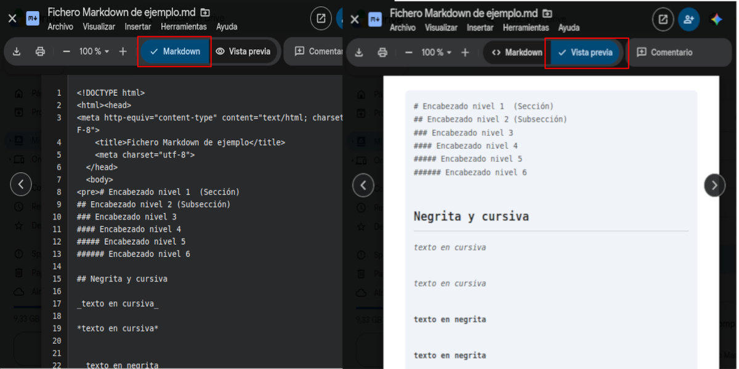Image resolution: width=739 pixels, height=369 pixels.
Task: Open Insertar menu in left-hand window
Action: point(138,27)
